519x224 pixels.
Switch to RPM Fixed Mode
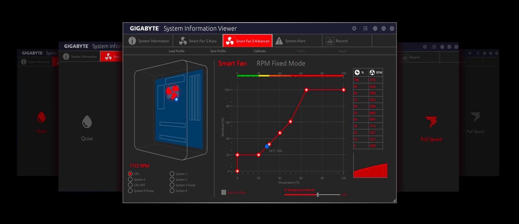281,63
